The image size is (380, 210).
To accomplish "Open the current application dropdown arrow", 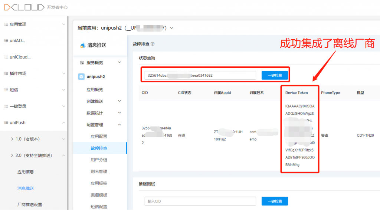I will tap(171, 28).
